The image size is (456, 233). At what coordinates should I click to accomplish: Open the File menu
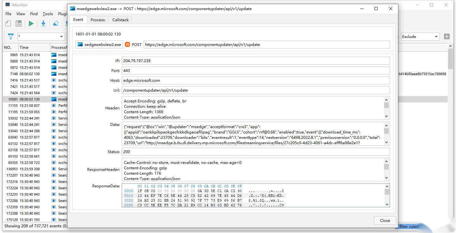[x=9, y=14]
